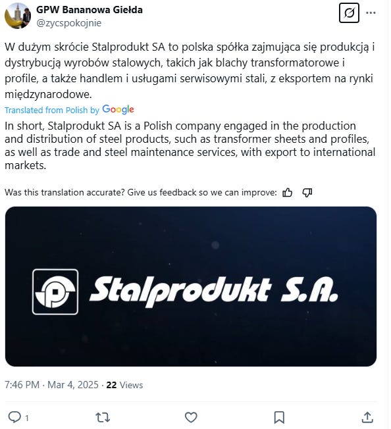The height and width of the screenshot is (429, 391).
Task: Open the three-dot more options menu
Action: 371,13
